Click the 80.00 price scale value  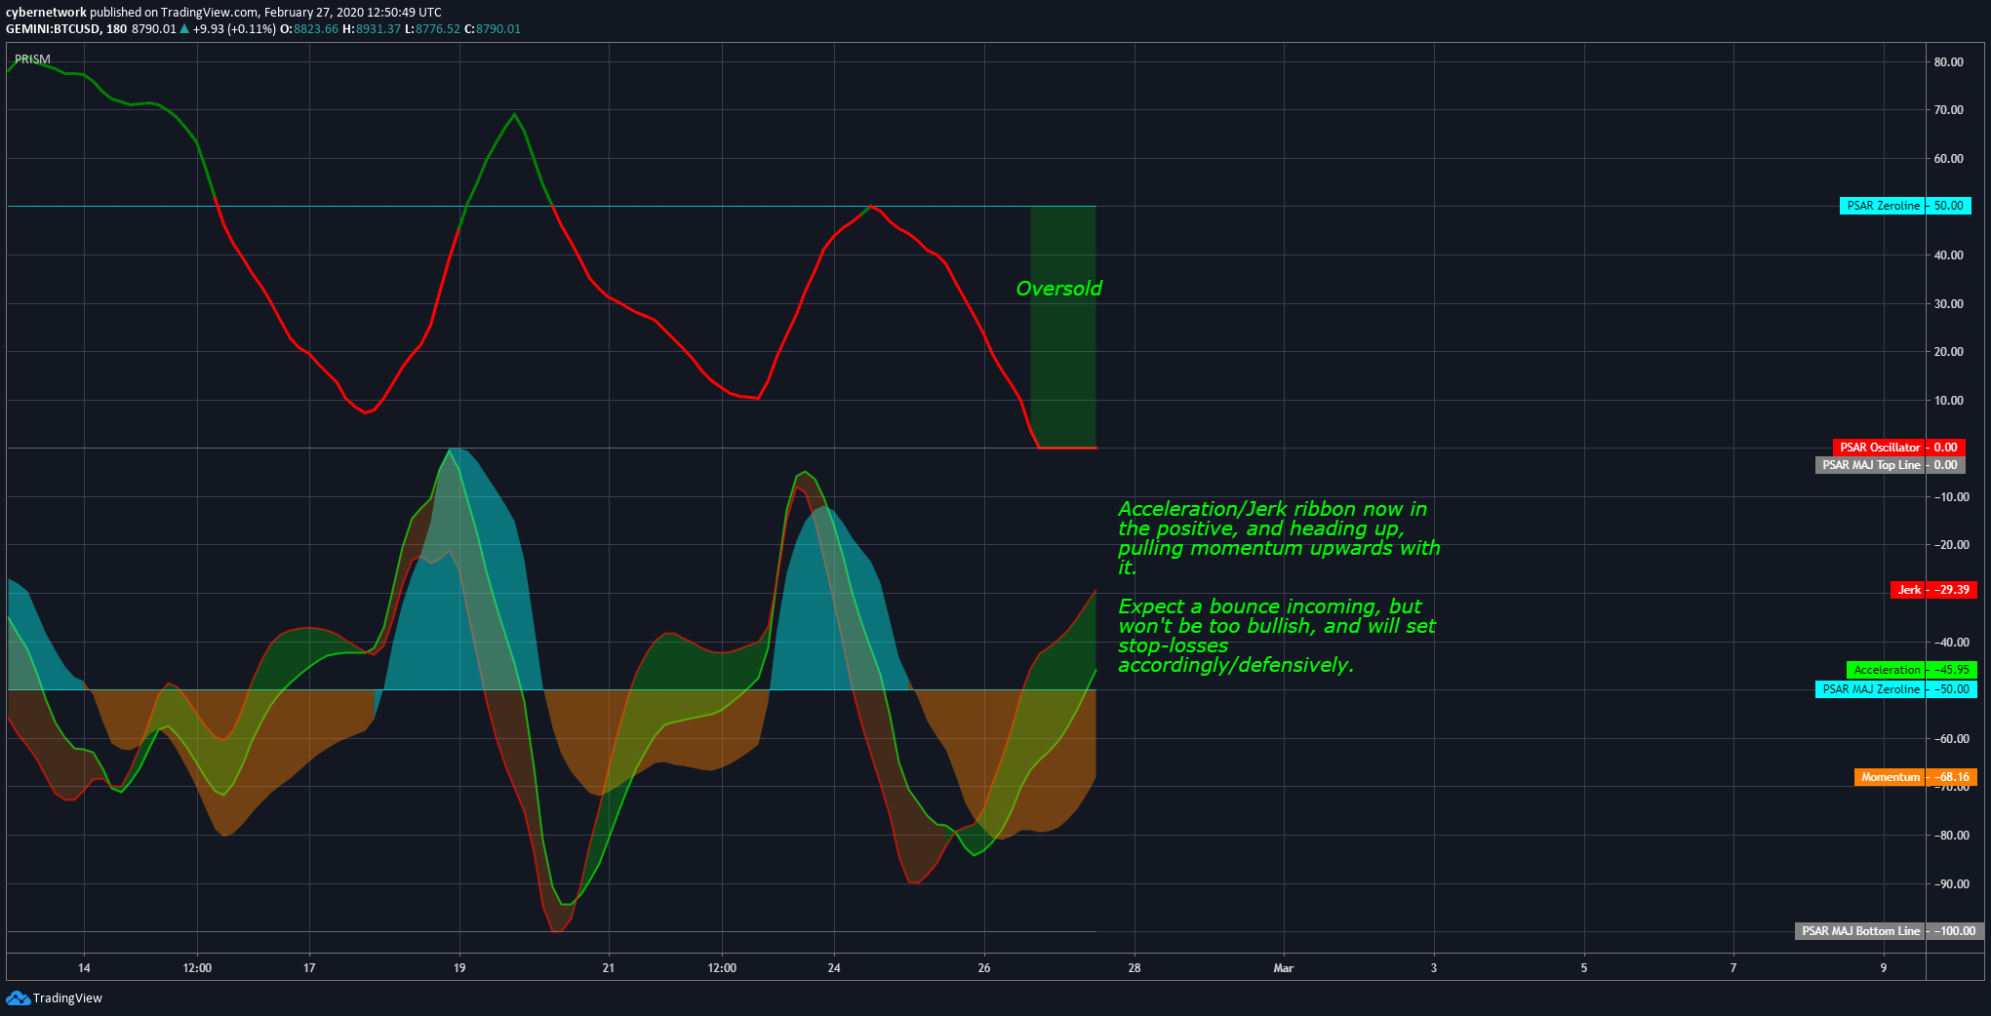click(1948, 61)
